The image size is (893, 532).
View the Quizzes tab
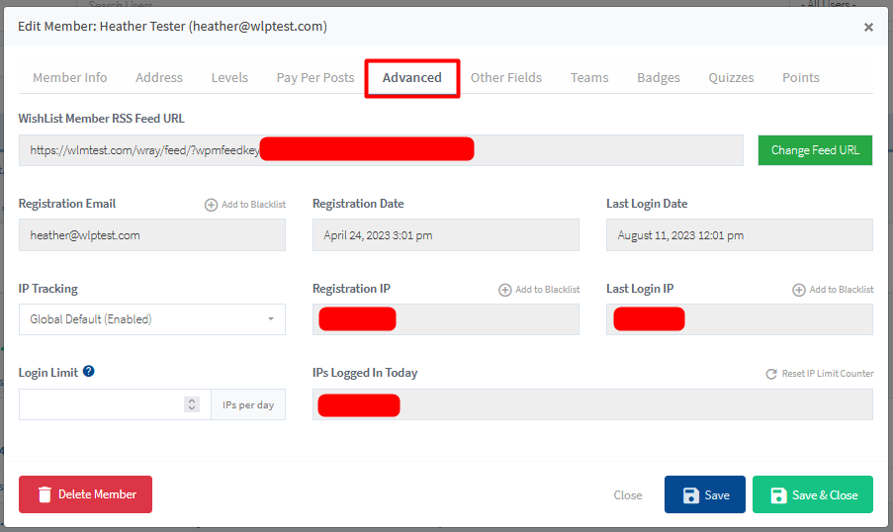pyautogui.click(x=731, y=77)
